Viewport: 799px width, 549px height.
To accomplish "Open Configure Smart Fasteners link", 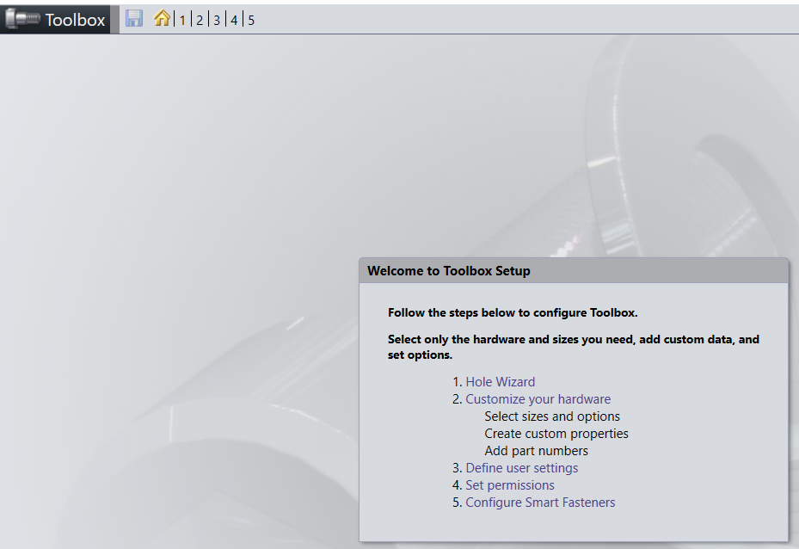I will coord(541,503).
